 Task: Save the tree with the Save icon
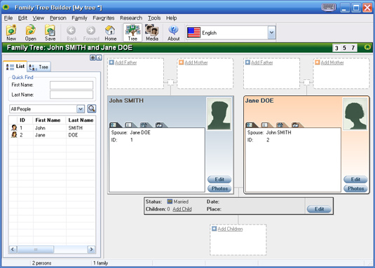click(50, 32)
